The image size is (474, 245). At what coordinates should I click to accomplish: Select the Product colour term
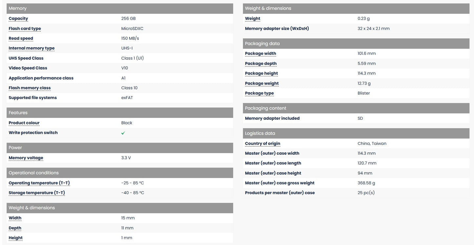tap(24, 123)
